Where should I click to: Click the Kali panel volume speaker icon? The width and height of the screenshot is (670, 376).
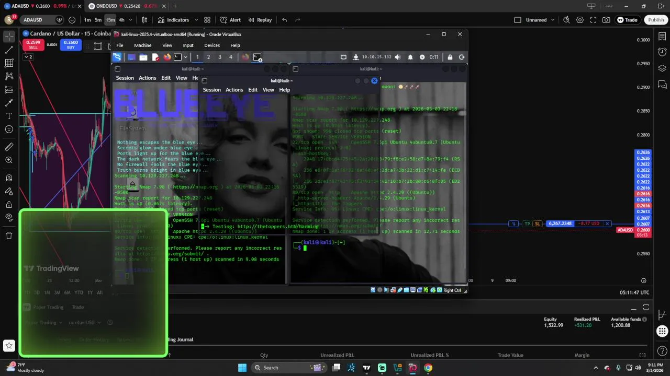398,57
